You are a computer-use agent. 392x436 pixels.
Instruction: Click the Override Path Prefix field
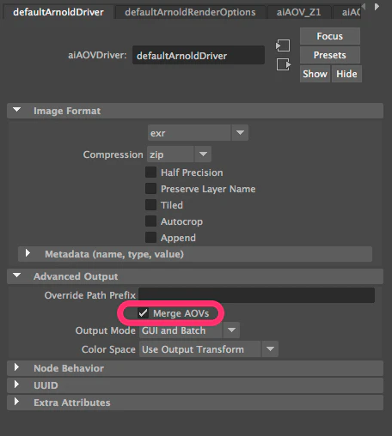tap(256, 295)
